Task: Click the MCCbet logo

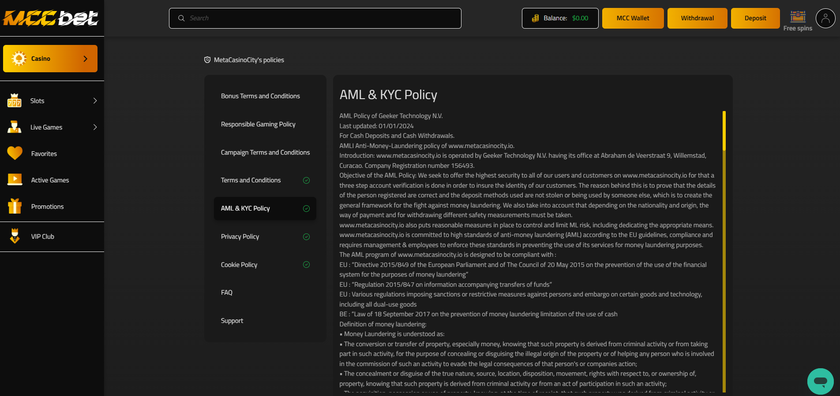Action: [51, 18]
